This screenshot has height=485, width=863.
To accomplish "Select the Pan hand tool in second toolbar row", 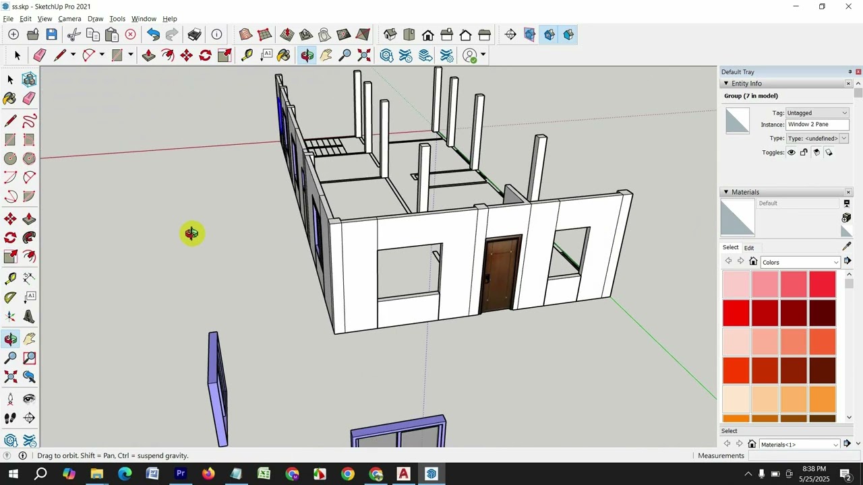I will point(326,55).
